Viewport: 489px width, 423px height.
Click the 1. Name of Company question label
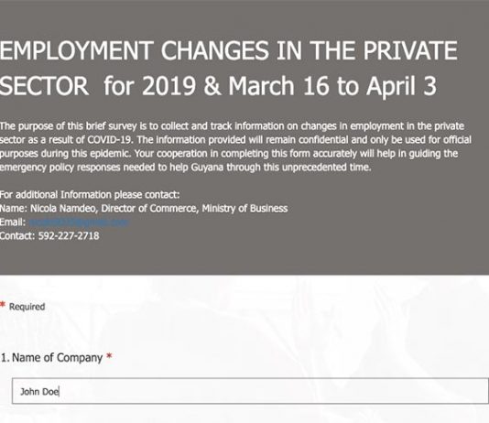tap(51, 358)
